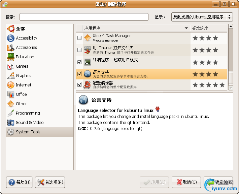Viewport: 239px width, 194px height.
Task: Select the Accessibility category
Action: [x=40, y=38]
